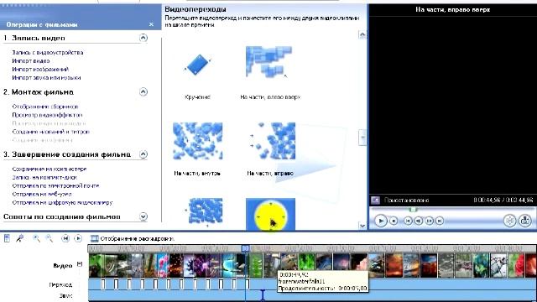This screenshot has height=302, width=537.
Task: Open the audio levels tool in timeline toolbar
Action: click(x=7, y=238)
